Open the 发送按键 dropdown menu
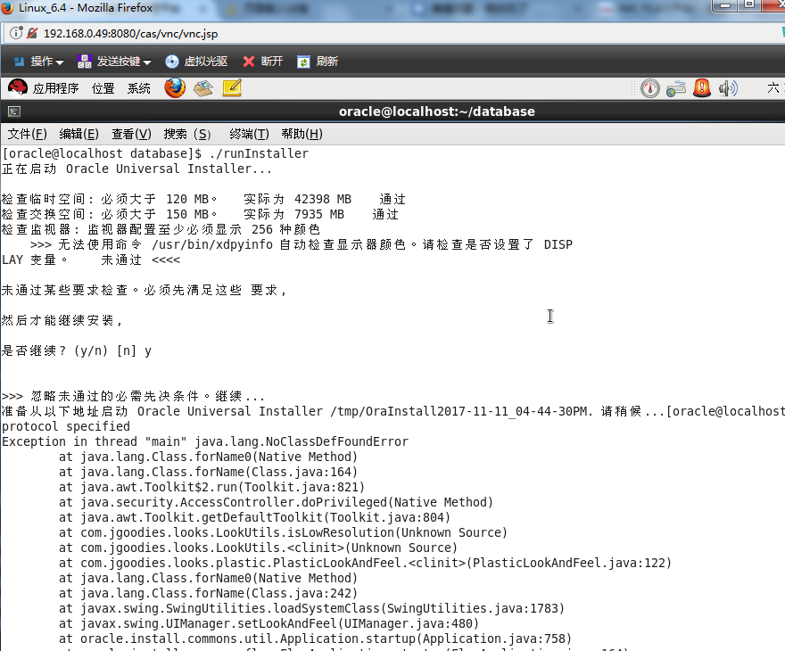The width and height of the screenshot is (785, 651). click(x=114, y=62)
